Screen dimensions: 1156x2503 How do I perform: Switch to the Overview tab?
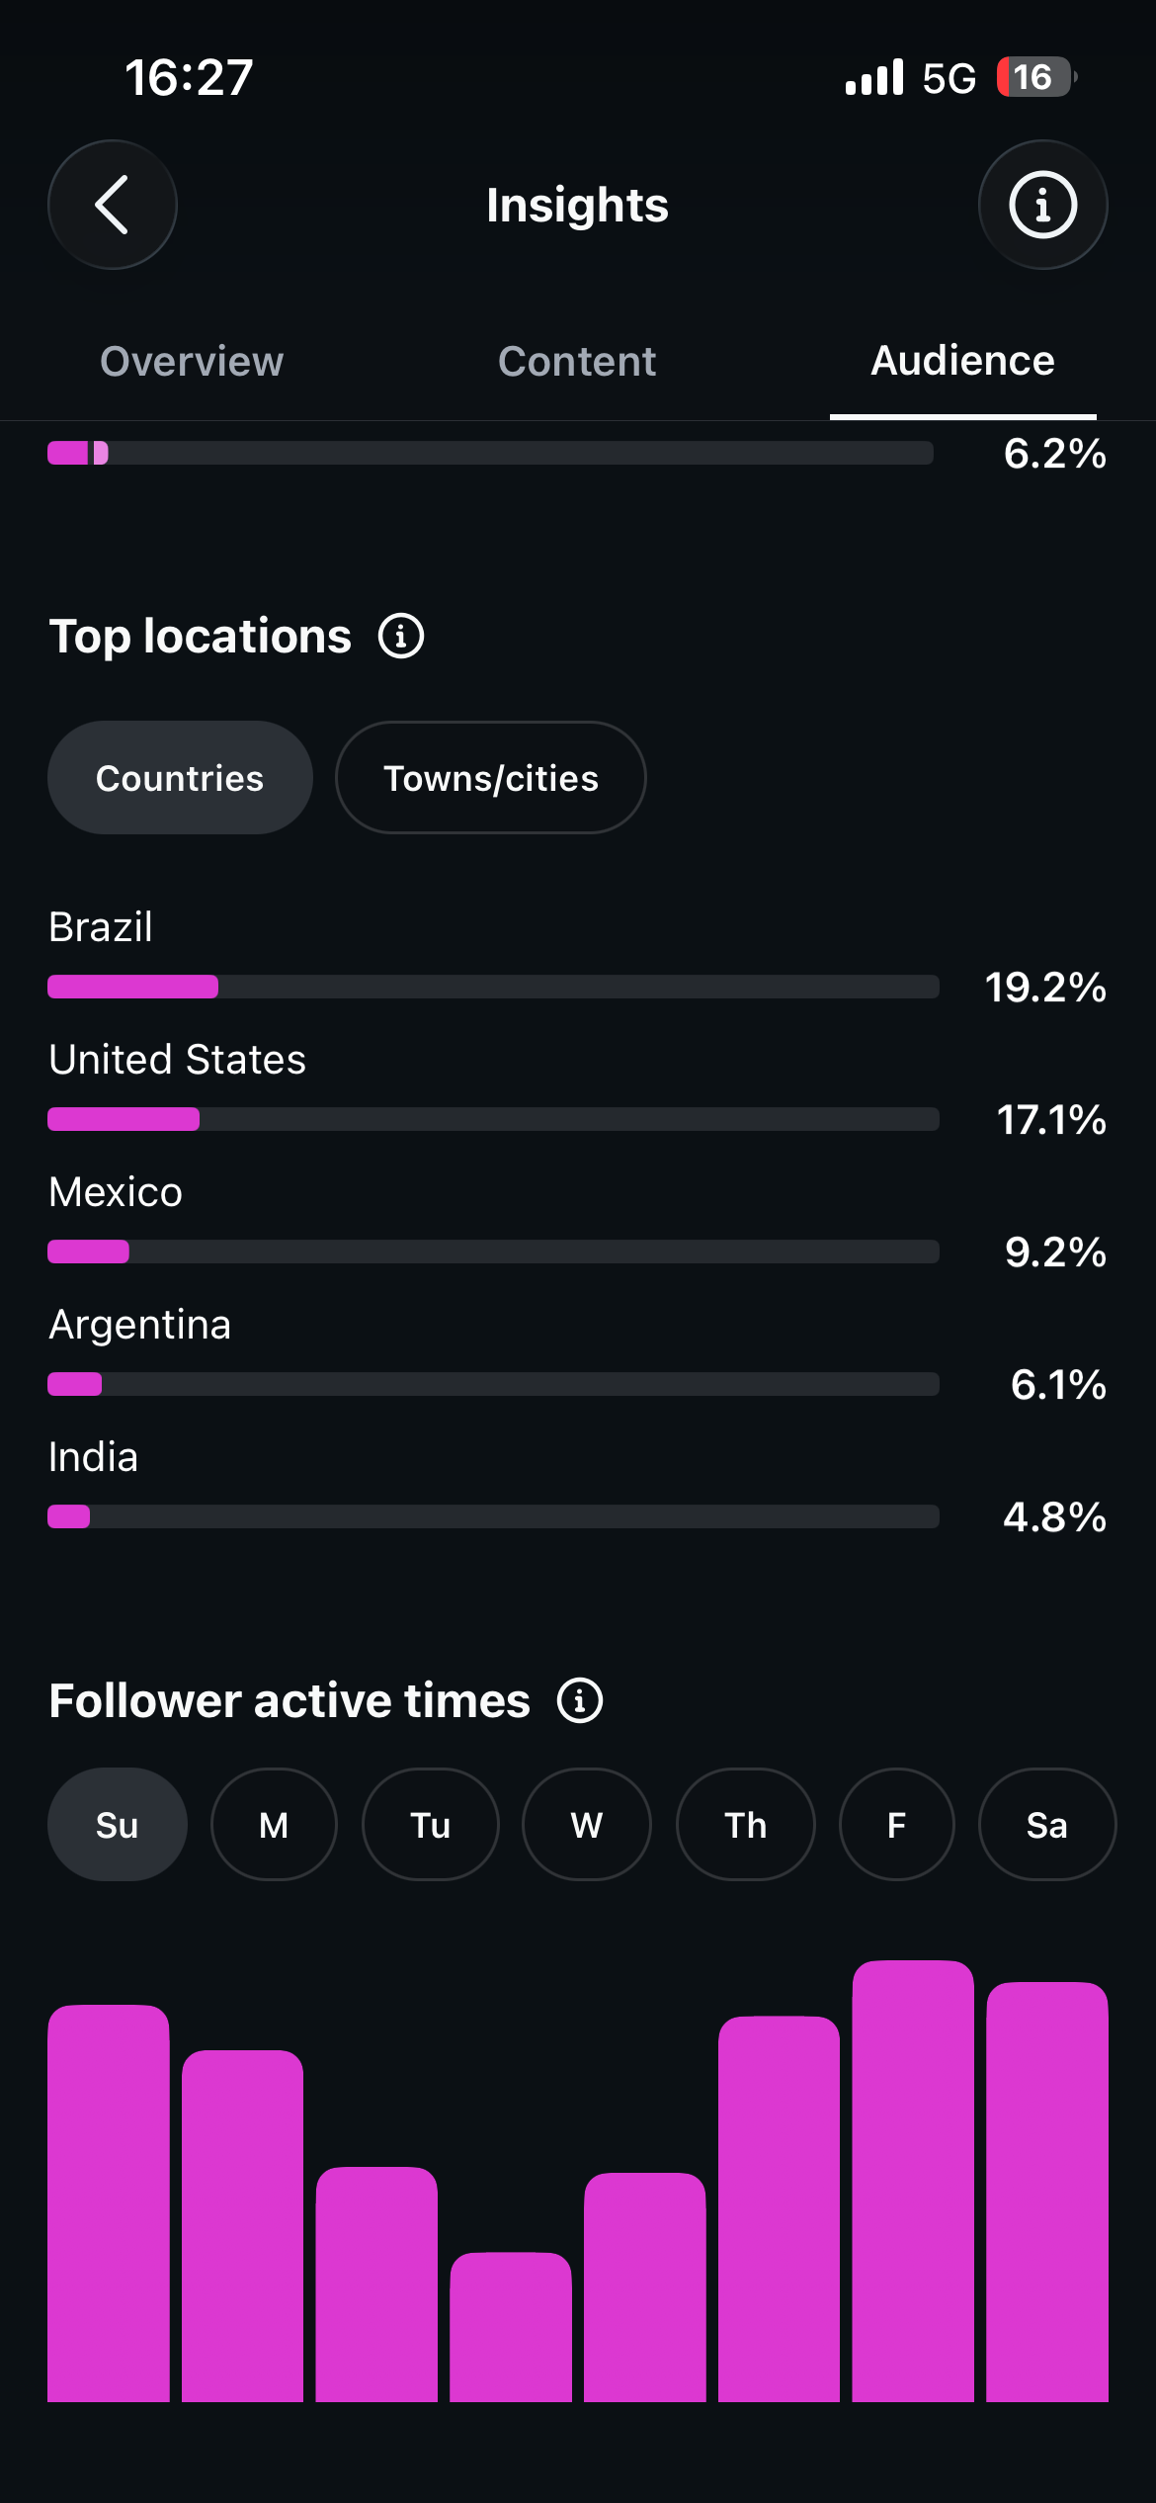(x=192, y=361)
